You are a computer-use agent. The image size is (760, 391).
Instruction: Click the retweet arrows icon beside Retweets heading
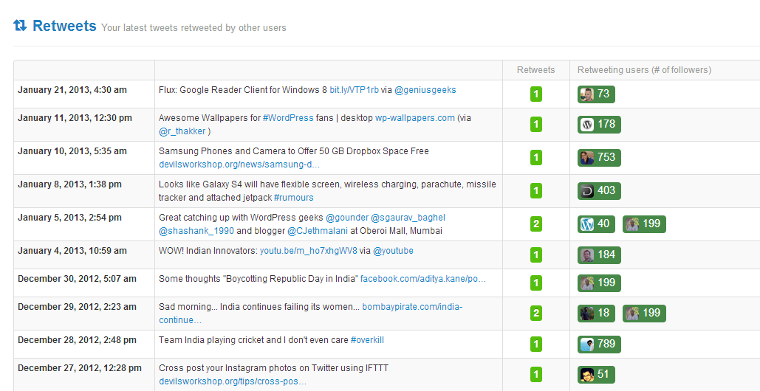click(20, 25)
